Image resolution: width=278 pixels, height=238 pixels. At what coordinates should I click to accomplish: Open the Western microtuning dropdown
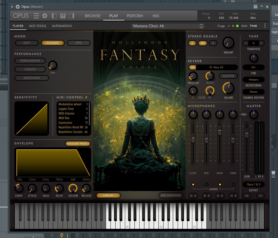pos(253,80)
